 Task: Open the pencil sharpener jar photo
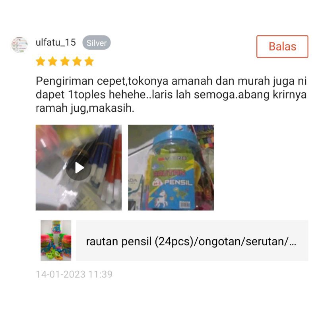(171, 167)
